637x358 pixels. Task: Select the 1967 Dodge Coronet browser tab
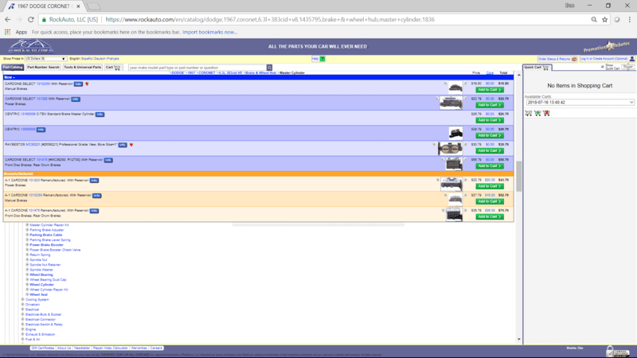(44, 6)
